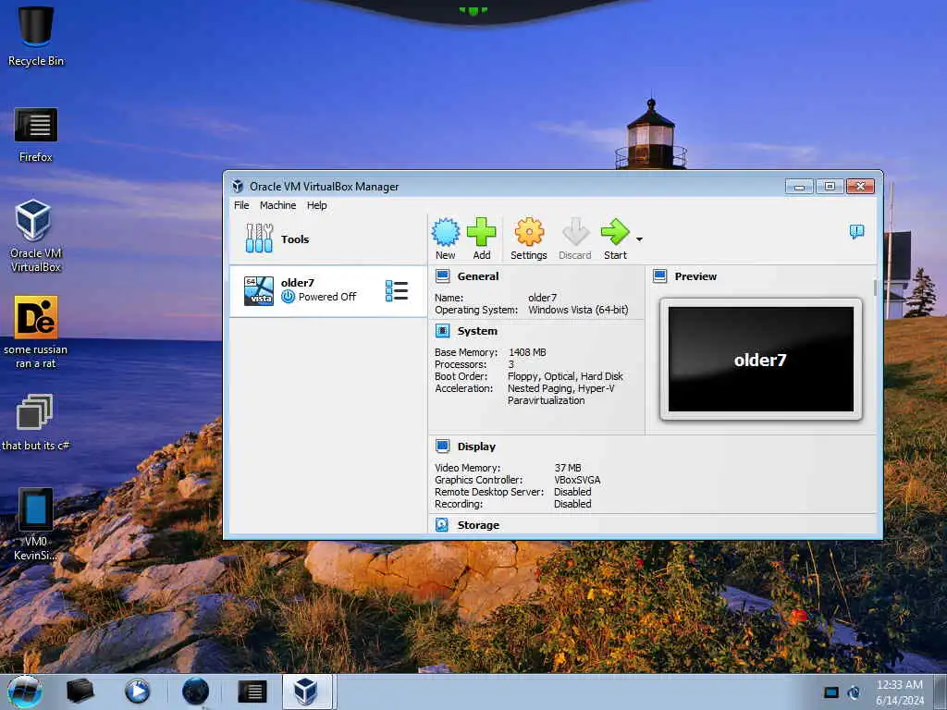The image size is (947, 710).
Task: Click the Storage disk icon
Action: (x=442, y=525)
